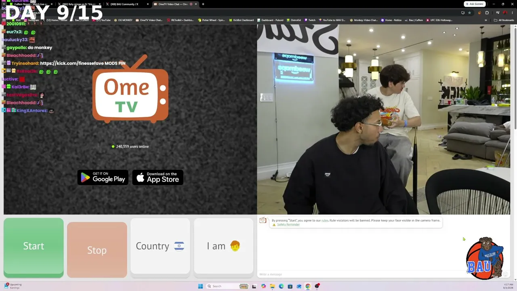Open Microsoft Edge from the taskbar

coord(281,286)
